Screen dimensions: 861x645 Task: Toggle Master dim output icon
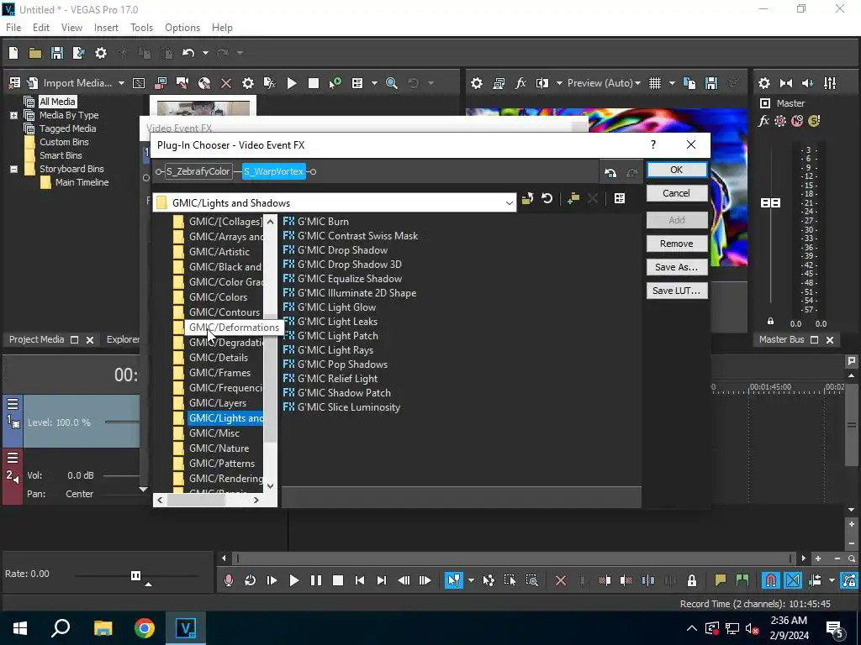click(808, 83)
